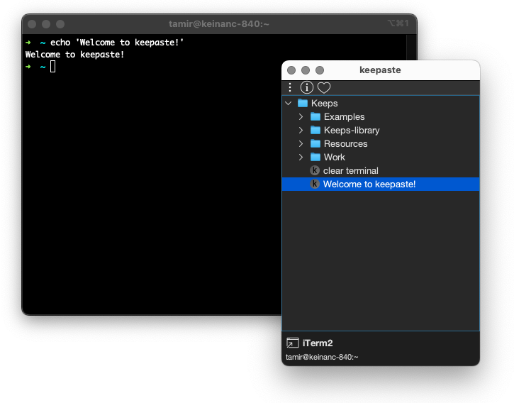The image size is (514, 403).
Task: Click the Work folder icon
Action: point(315,157)
